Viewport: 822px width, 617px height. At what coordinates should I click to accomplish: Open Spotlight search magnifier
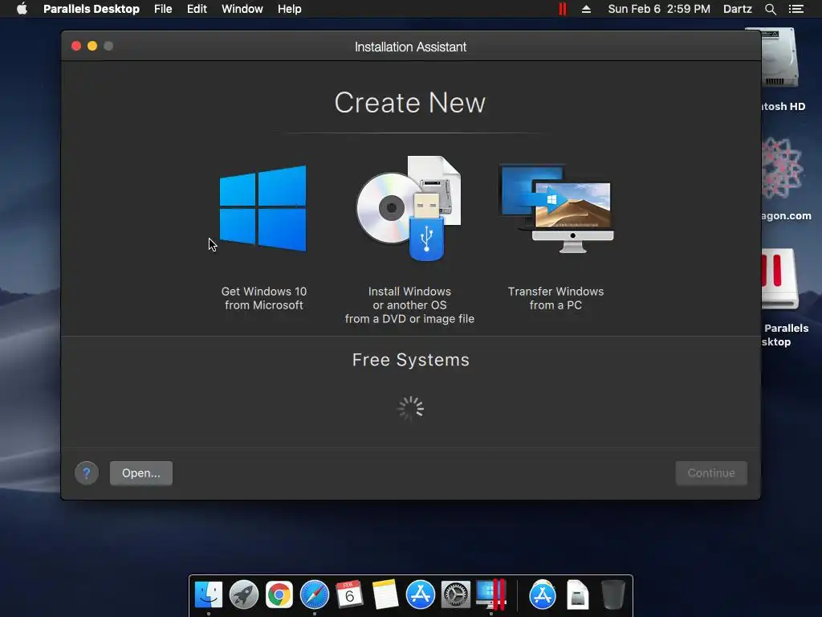(770, 9)
